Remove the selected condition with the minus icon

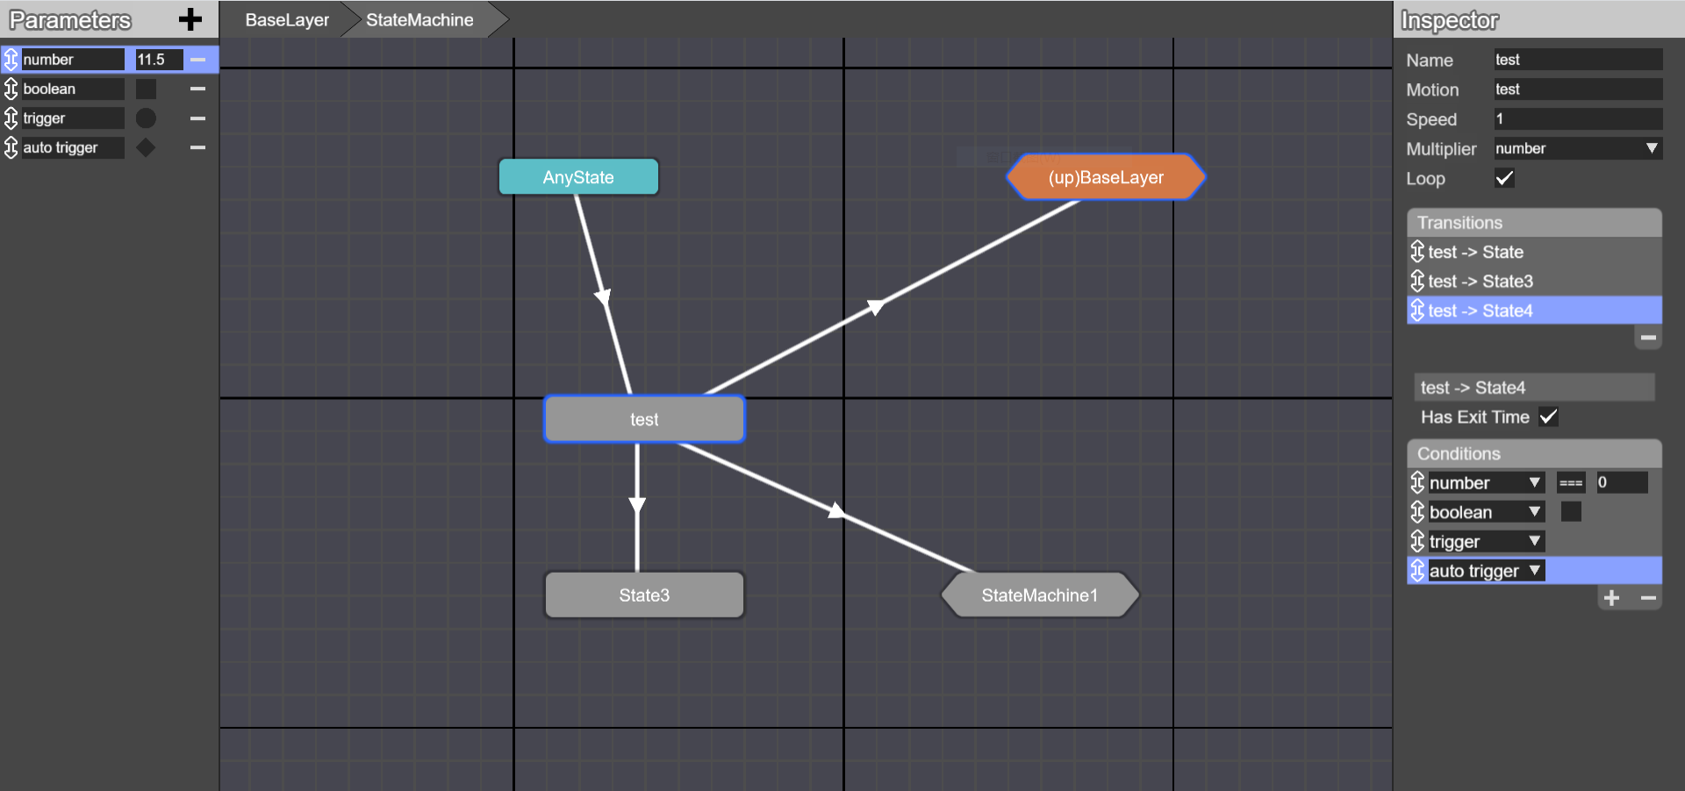(1648, 597)
